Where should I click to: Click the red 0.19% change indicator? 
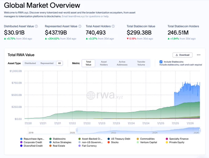coord(132,38)
